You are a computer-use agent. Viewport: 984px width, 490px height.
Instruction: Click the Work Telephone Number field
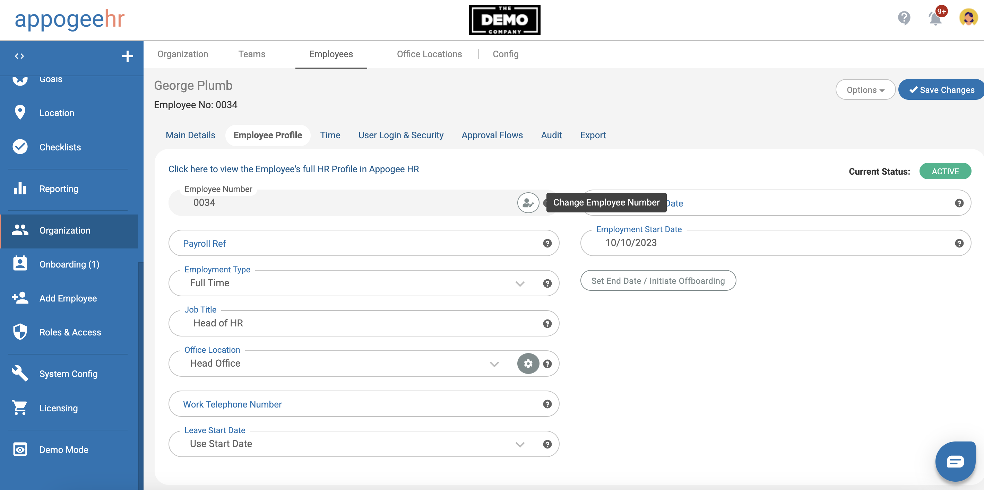[x=344, y=404]
